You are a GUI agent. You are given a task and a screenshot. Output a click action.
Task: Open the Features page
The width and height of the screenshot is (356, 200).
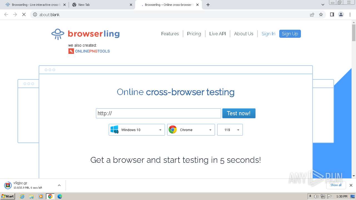tap(170, 34)
